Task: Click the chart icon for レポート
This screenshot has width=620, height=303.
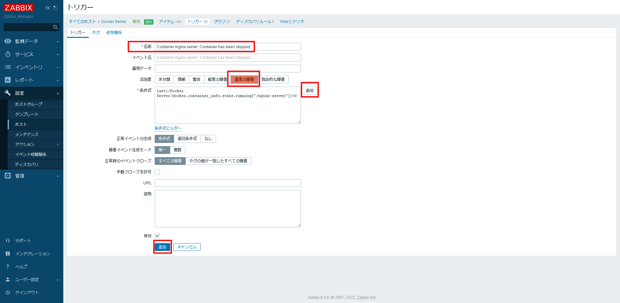Action: (x=8, y=80)
